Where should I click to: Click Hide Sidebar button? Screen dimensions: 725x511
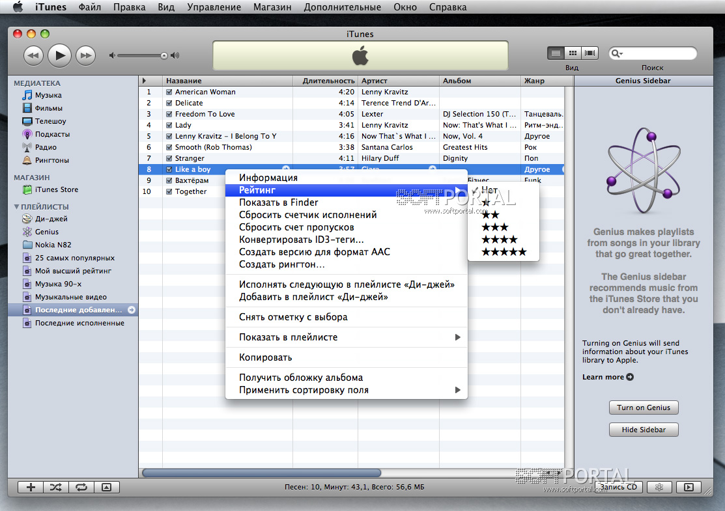[644, 430]
